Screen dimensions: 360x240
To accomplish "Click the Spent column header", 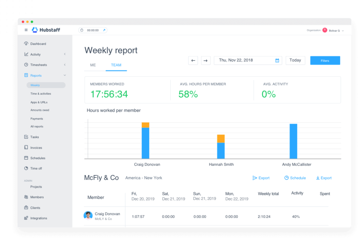I will pos(325,194).
